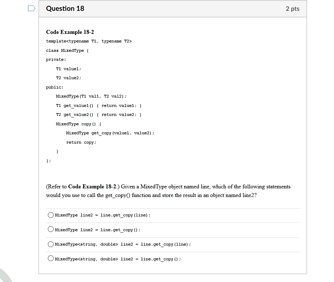Select 'MixedType line2 = line.get_copy();' option
Image resolution: width=334 pixels, height=282 pixels.
[x=51, y=229]
